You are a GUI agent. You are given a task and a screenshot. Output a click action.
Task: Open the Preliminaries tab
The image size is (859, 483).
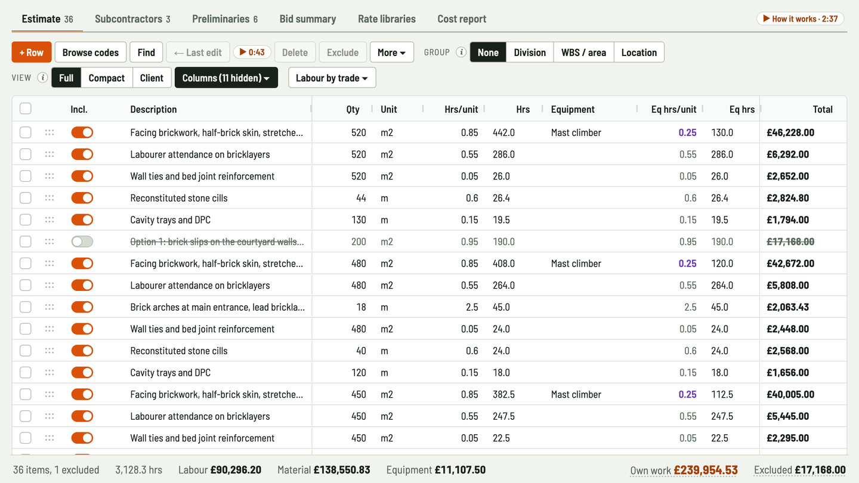coord(225,18)
